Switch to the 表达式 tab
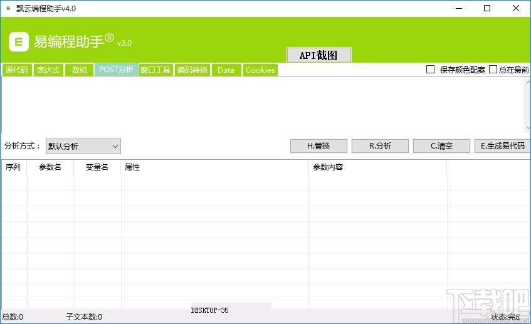This screenshot has height=324, width=531. click(48, 70)
